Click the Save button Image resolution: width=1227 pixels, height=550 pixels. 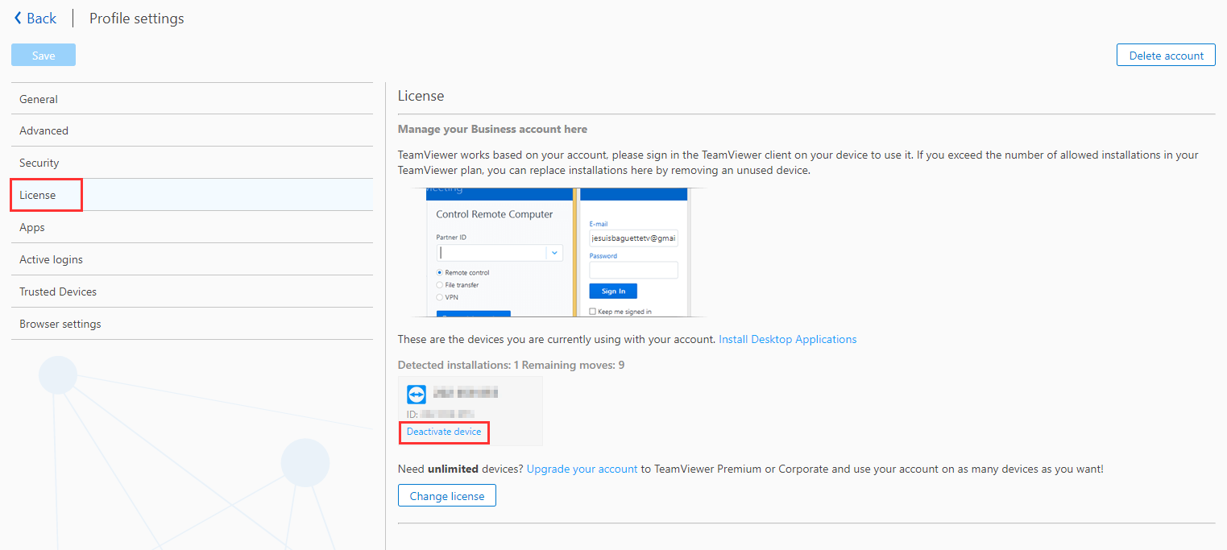click(x=44, y=55)
